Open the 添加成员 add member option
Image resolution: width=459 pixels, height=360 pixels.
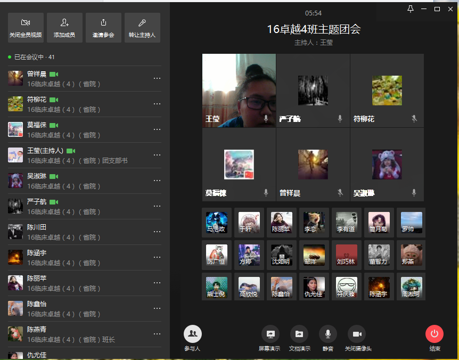[x=64, y=28]
